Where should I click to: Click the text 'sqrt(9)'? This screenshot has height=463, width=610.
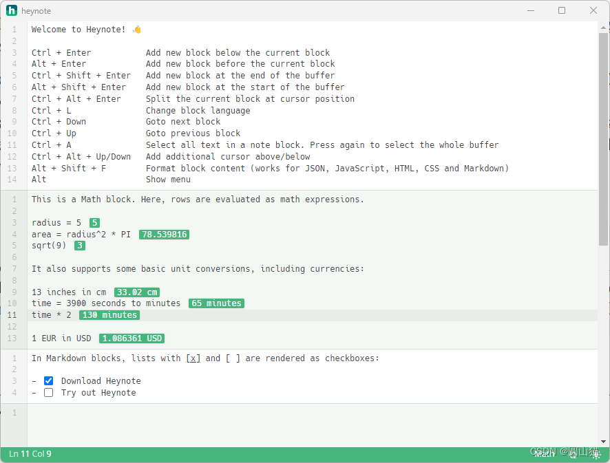[x=49, y=246]
